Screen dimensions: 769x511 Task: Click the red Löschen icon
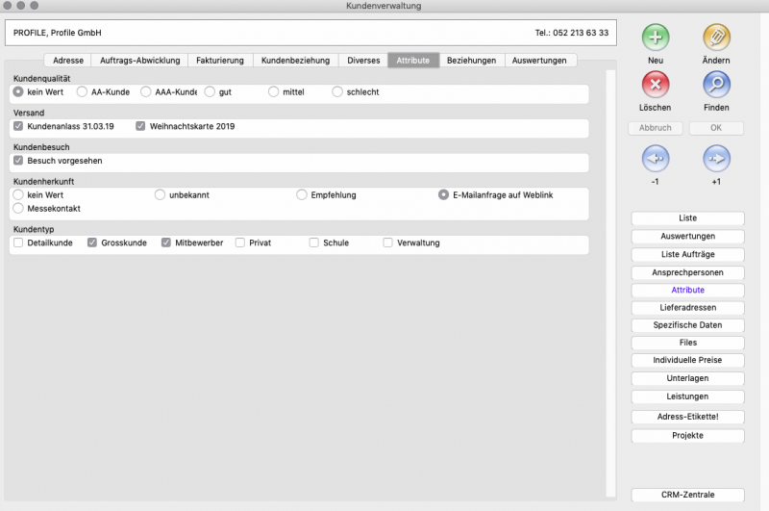pyautogui.click(x=656, y=85)
